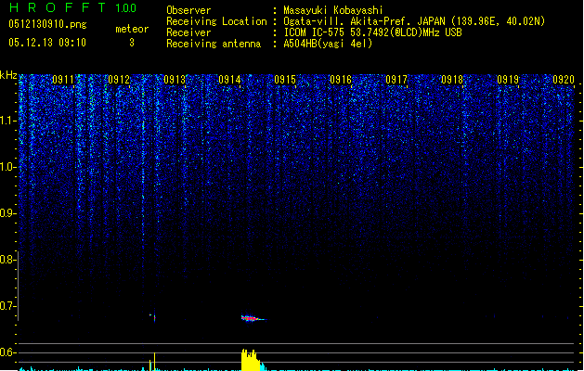Screen dimensions: 584x371
Task: Click the Receiving Location label
Action: tap(216, 21)
